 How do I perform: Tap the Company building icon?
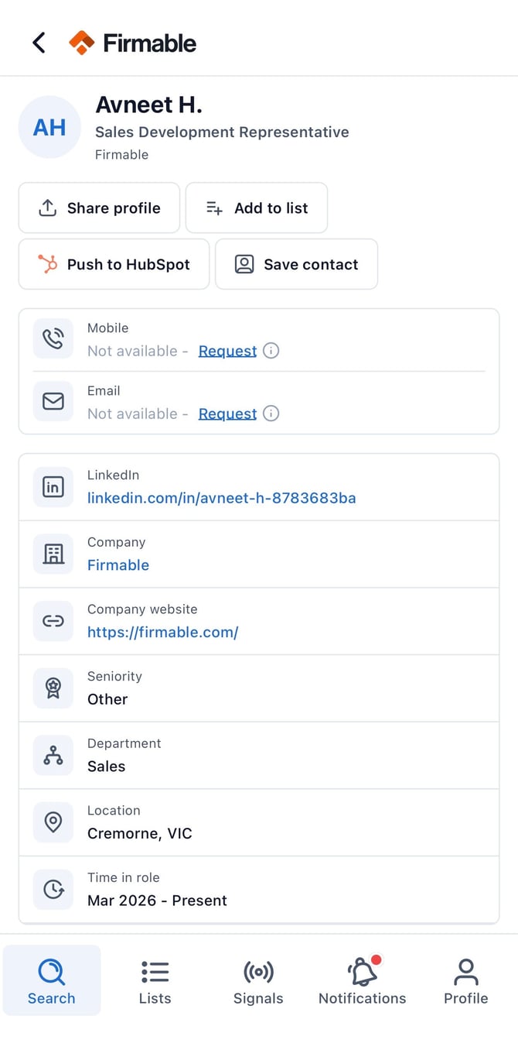pyautogui.click(x=53, y=554)
